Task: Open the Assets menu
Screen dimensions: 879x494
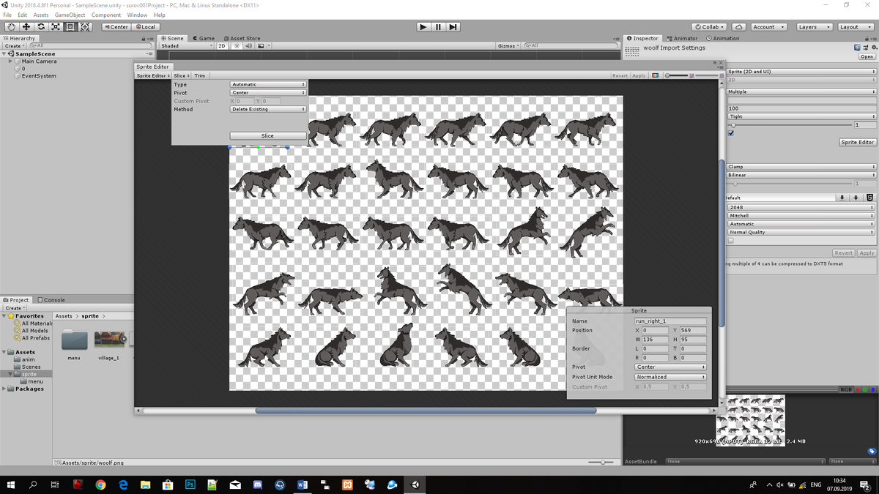Action: click(41, 15)
